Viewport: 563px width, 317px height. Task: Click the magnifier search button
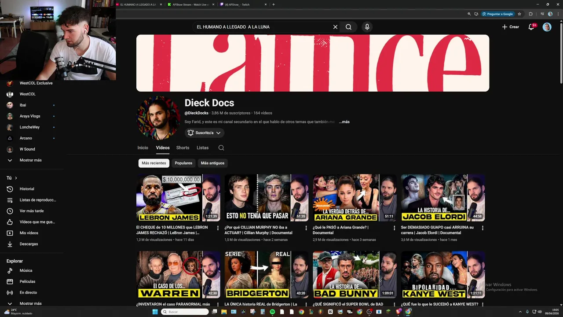(348, 27)
